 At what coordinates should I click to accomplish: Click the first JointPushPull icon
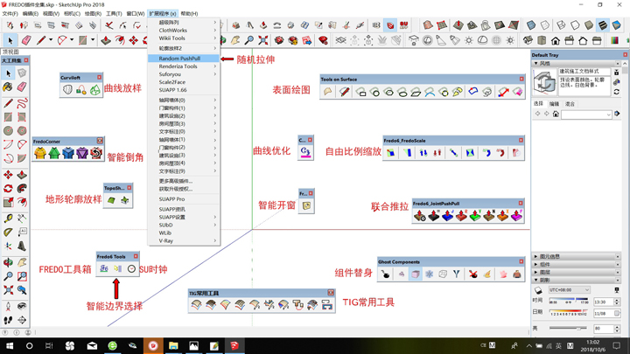click(x=420, y=216)
